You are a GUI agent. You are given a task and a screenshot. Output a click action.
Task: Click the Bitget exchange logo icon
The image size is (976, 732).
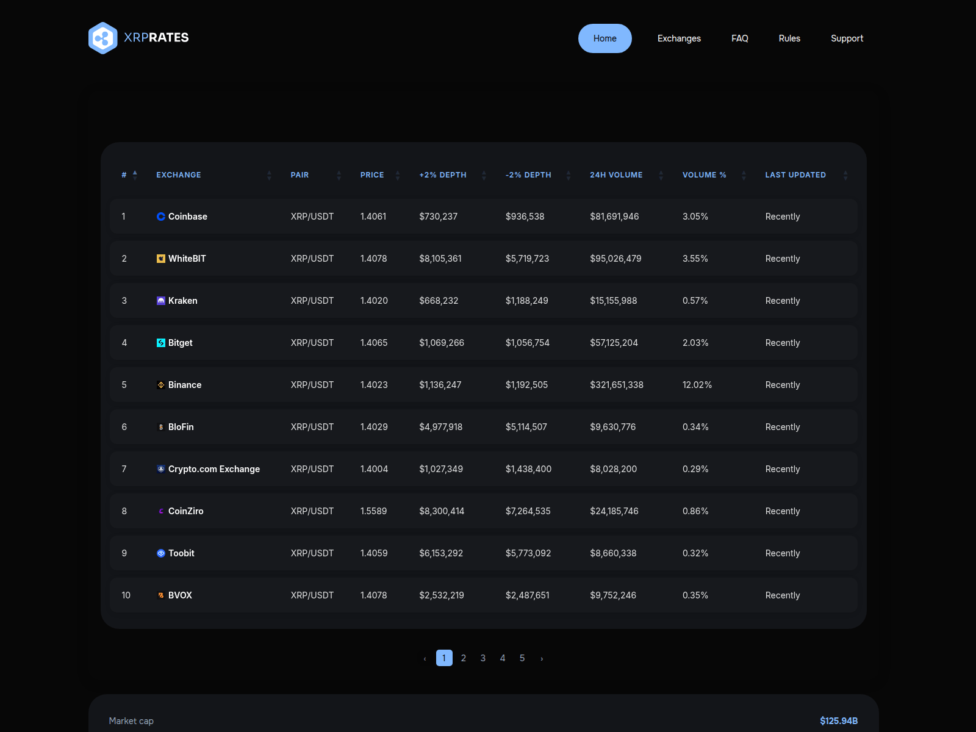point(161,343)
